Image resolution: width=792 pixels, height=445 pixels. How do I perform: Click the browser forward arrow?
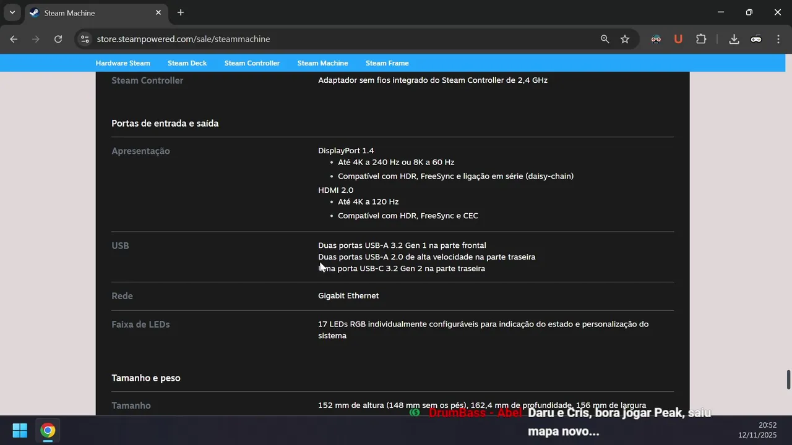click(x=36, y=39)
